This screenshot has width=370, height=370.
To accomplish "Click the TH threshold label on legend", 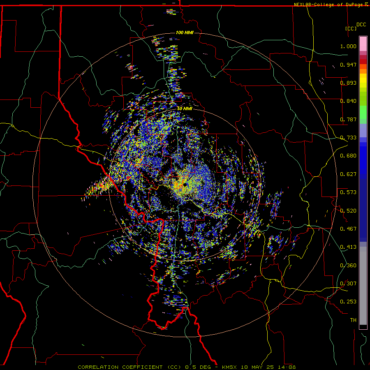I will (353, 320).
